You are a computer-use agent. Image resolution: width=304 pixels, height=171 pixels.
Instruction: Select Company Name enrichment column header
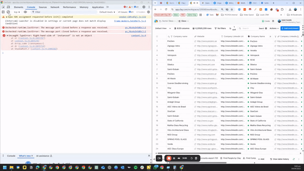coord(257,37)
